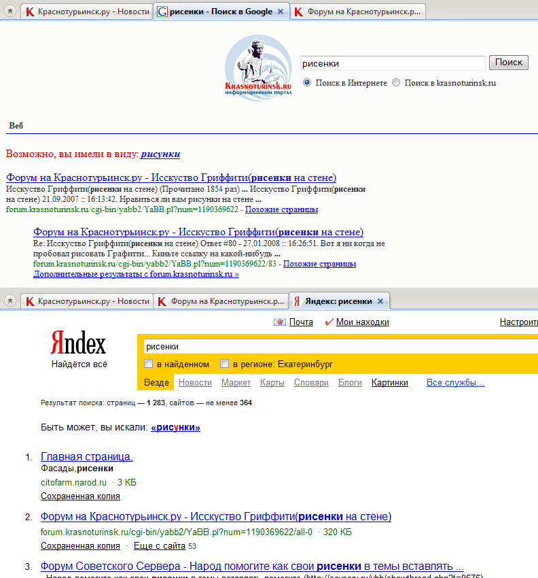
Task: Close the Яндекс: рисенки tab
Action: click(x=380, y=301)
